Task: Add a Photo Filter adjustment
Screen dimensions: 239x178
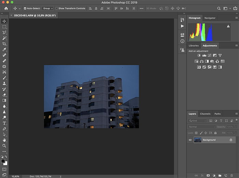Action: pos(212,61)
